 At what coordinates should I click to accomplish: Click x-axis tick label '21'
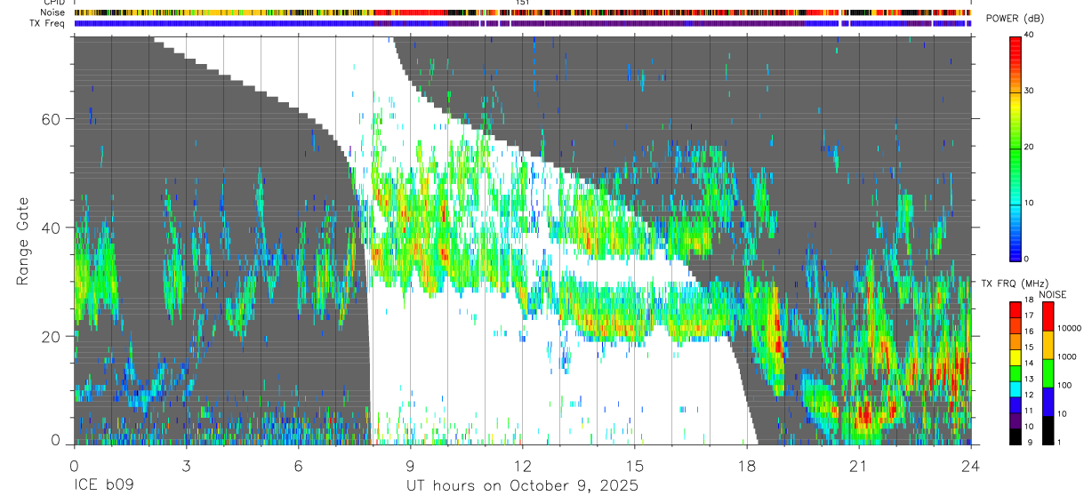pyautogui.click(x=858, y=465)
